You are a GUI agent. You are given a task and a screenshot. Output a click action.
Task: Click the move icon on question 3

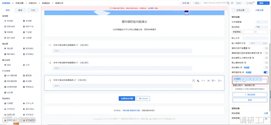coord(203,80)
